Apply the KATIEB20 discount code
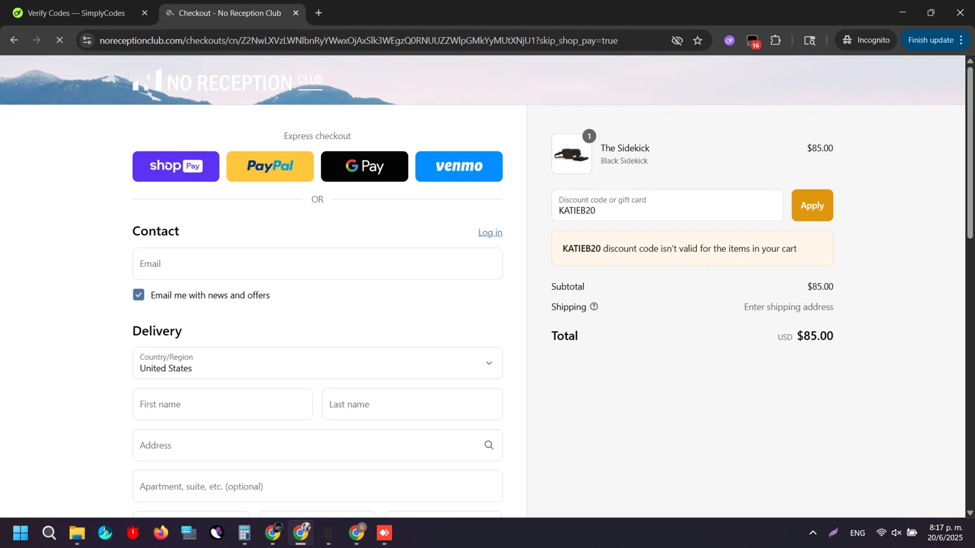975x548 pixels. click(812, 205)
